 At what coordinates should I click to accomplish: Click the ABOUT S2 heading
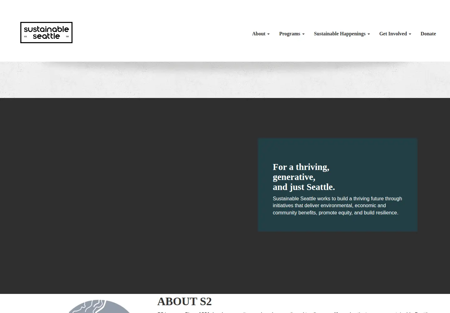point(184,301)
